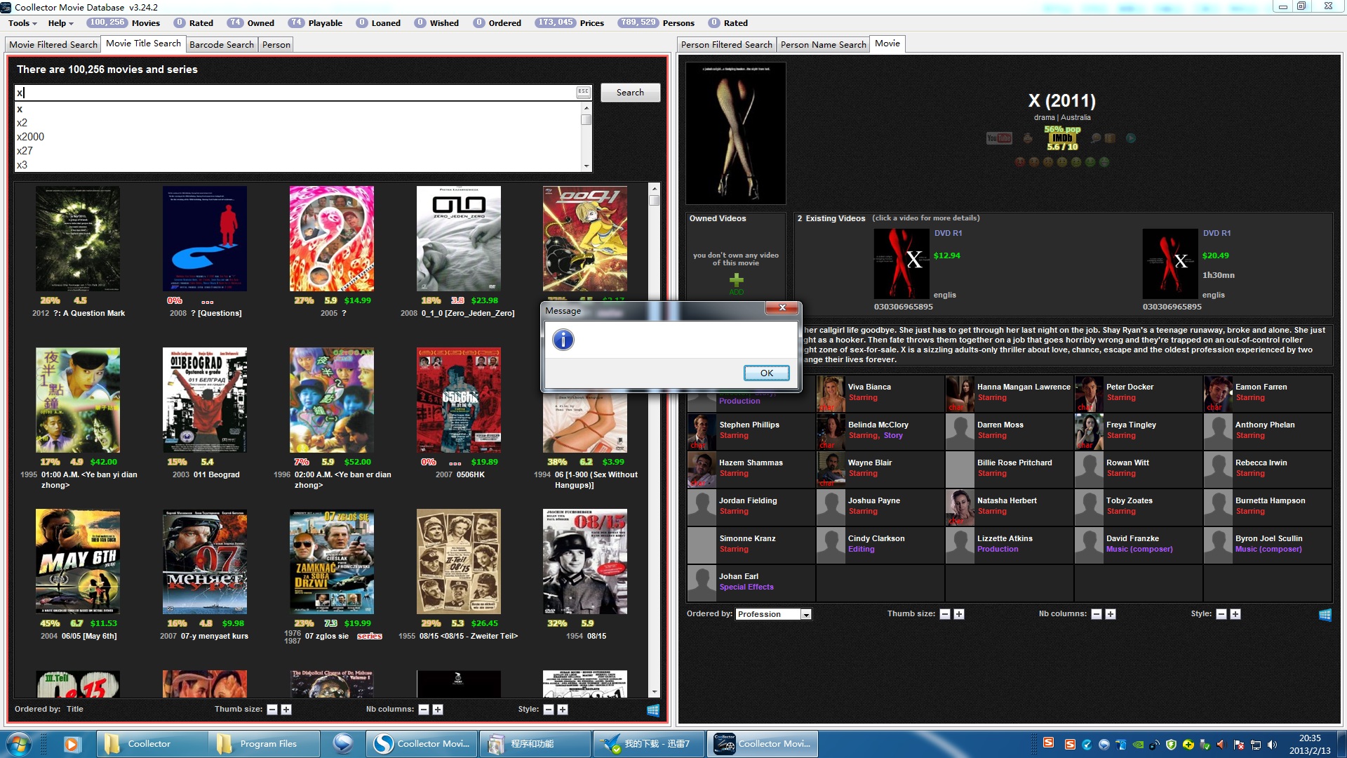Click OK in the Message dialog
1347x758 pixels.
[767, 373]
